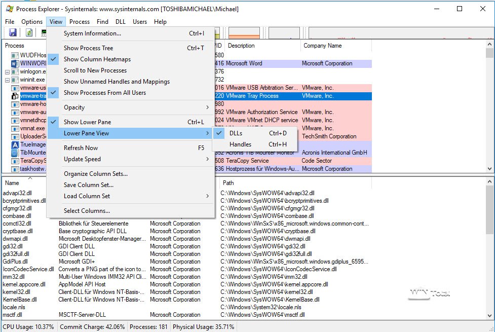The image size is (495, 332).
Task: Click Commit Charge status bar entry
Action: (x=92, y=326)
